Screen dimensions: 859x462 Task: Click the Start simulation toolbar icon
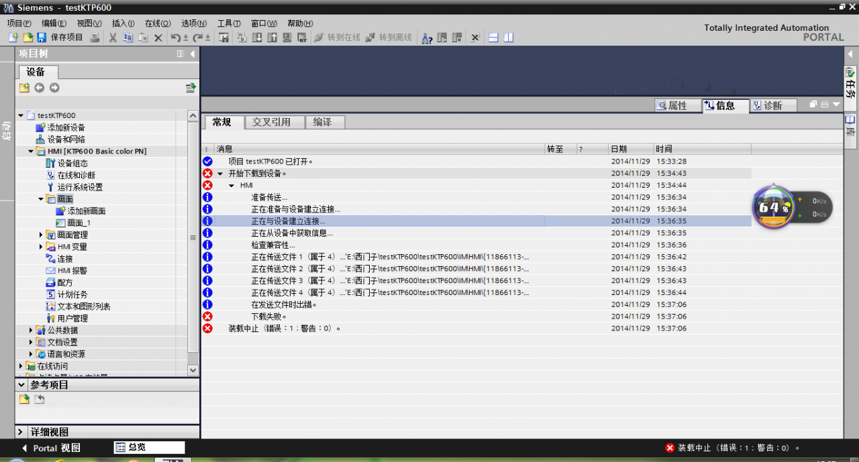(x=287, y=38)
